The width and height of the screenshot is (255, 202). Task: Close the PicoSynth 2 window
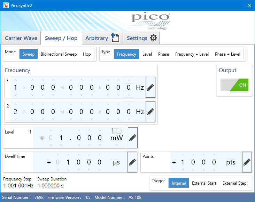coord(249,5)
